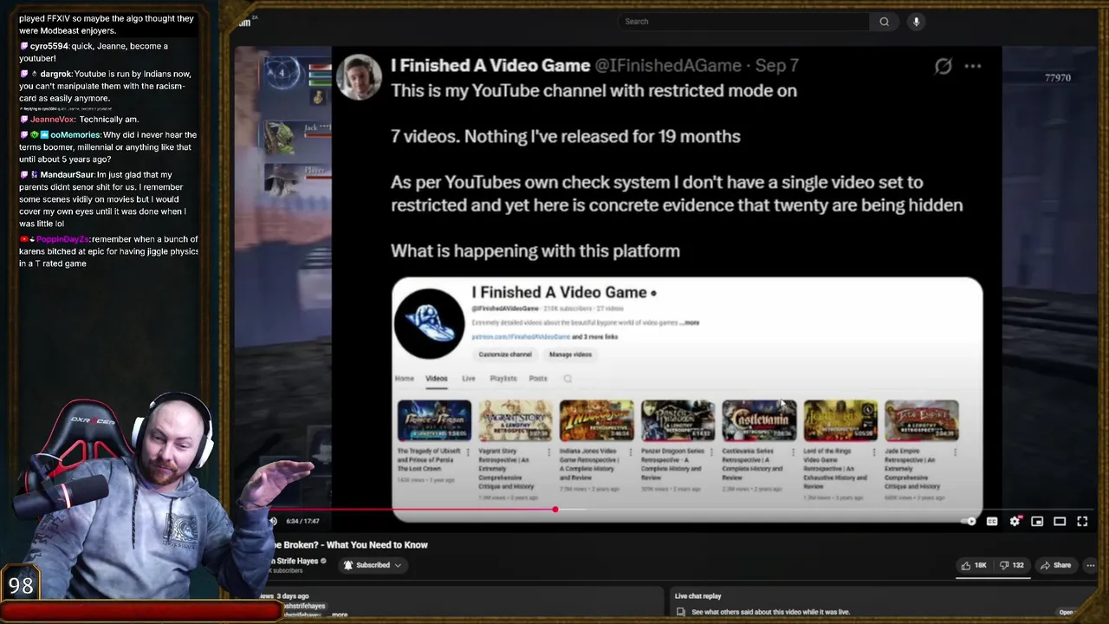Expand video description via ...more under '3 days ago'
1109x624 pixels.
tap(340, 614)
